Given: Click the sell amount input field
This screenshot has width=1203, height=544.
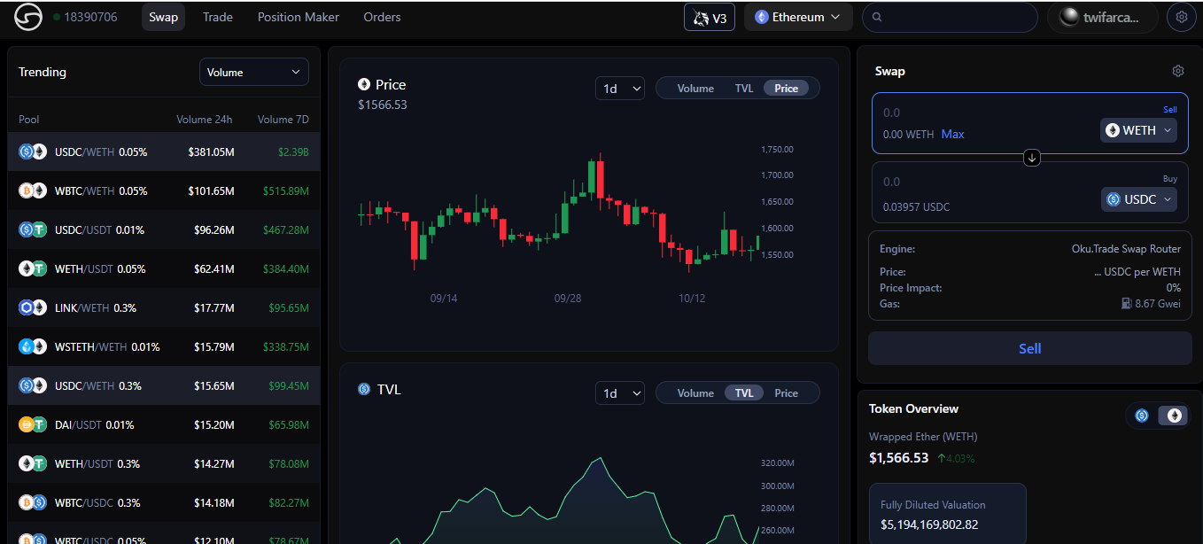Looking at the screenshot, I should 988,113.
